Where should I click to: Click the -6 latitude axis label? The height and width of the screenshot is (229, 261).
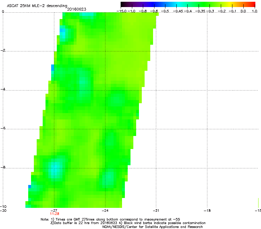(3, 128)
